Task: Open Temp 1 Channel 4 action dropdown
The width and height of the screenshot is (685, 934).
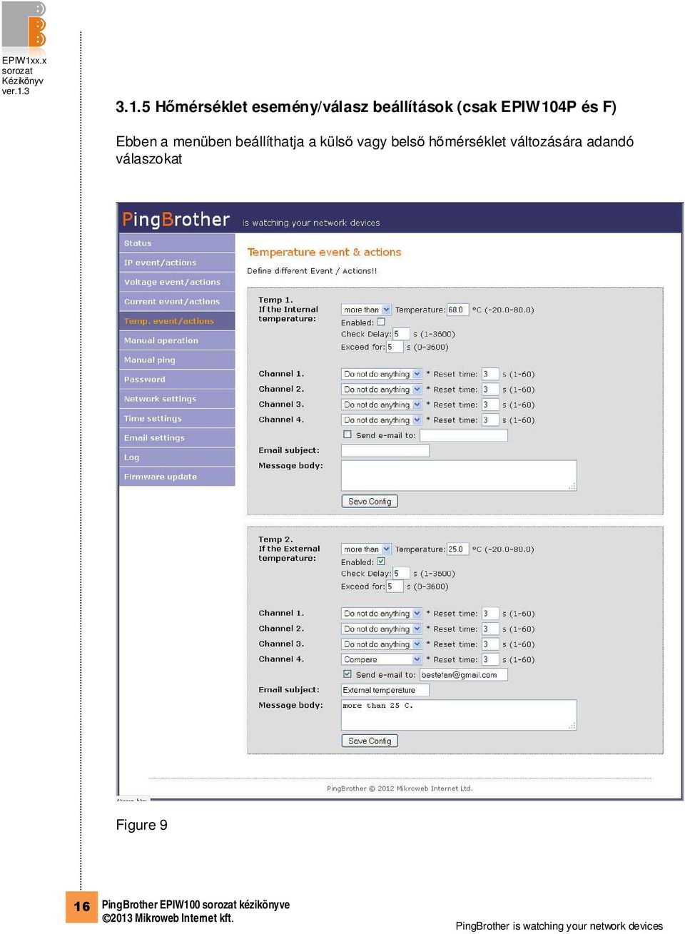Action: [x=382, y=420]
